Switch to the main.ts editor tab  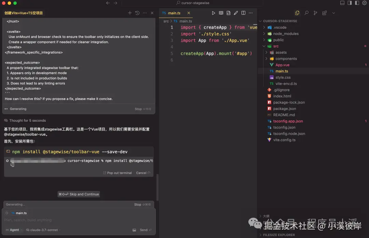point(175,13)
